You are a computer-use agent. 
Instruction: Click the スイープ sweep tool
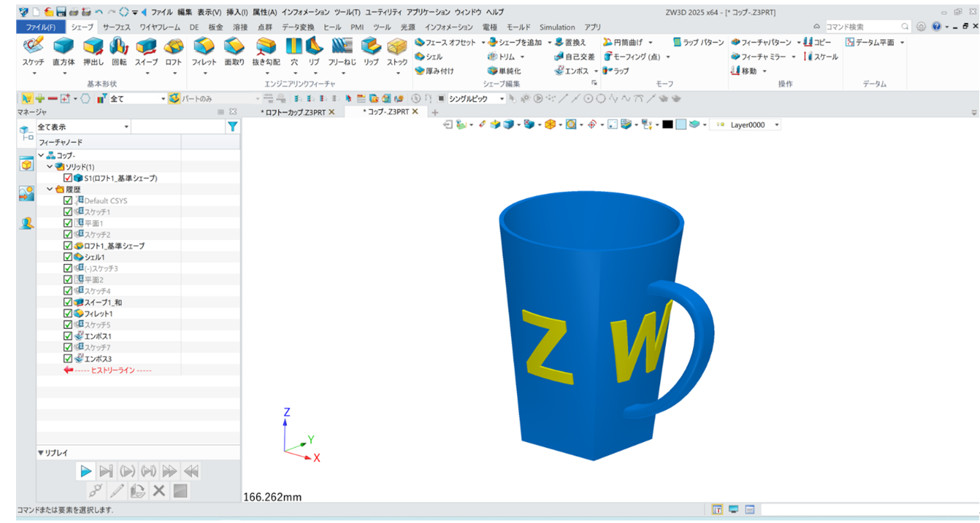(x=146, y=51)
